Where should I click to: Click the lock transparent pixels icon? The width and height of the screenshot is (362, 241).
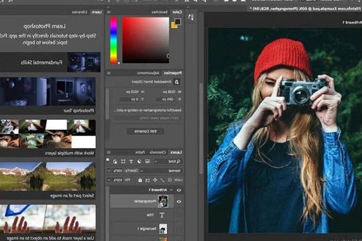[170, 180]
